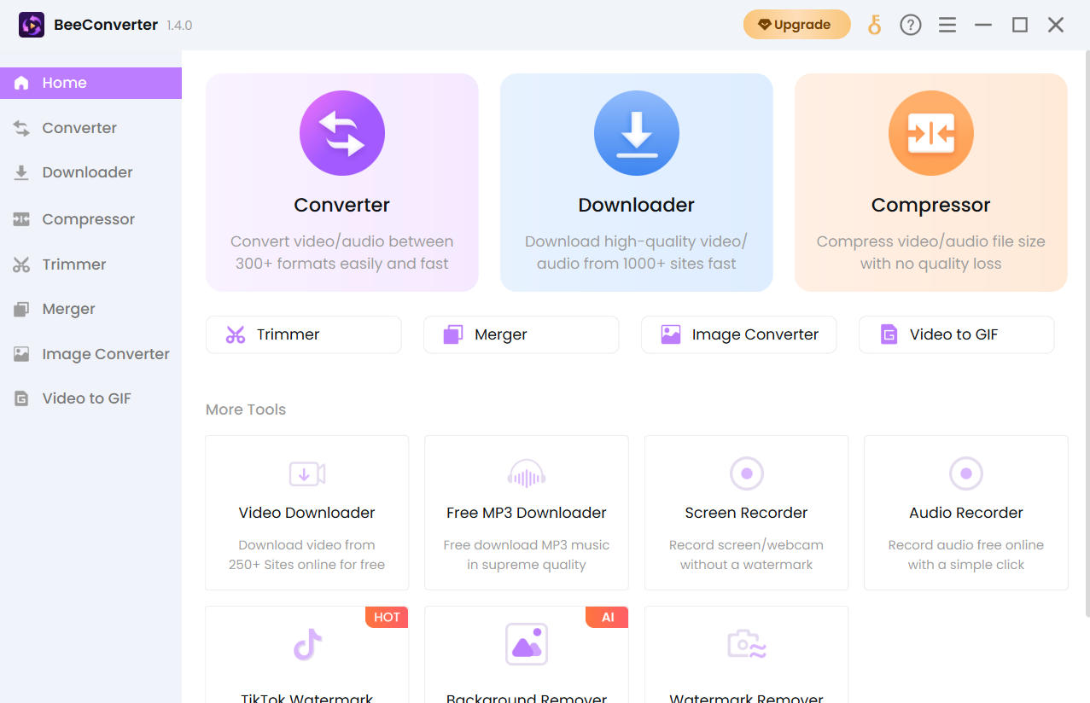Click the 1.4.0 version number text
This screenshot has height=703, width=1090.
(x=179, y=26)
